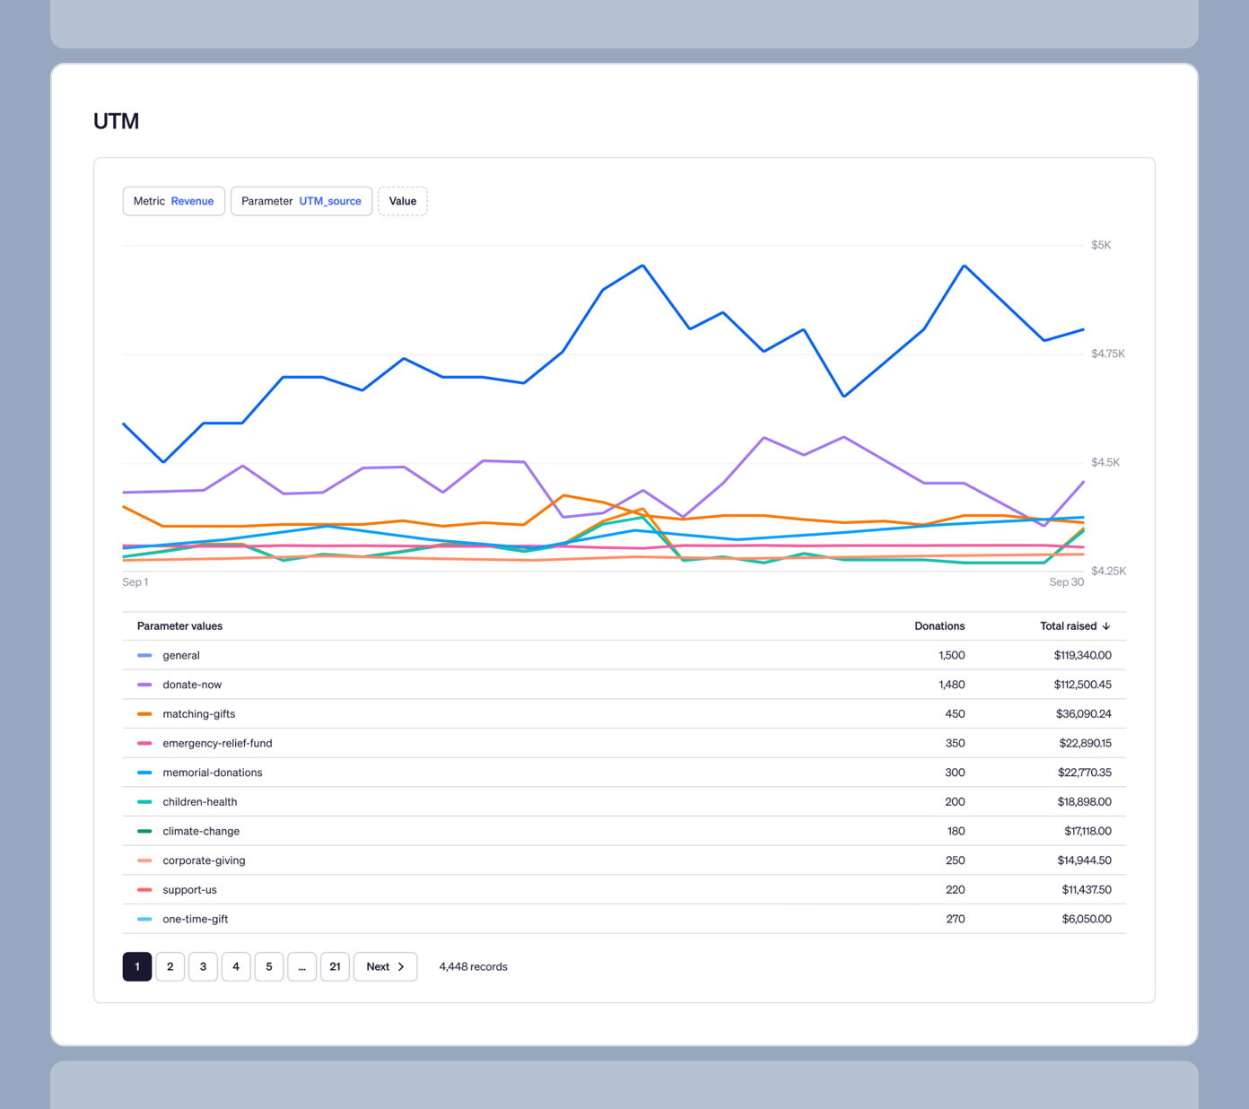
Task: Open the Metric Revenue dropdown
Action: click(173, 201)
